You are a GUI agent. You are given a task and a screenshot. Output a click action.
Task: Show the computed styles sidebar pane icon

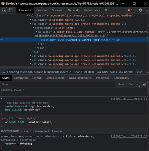tap(144, 84)
